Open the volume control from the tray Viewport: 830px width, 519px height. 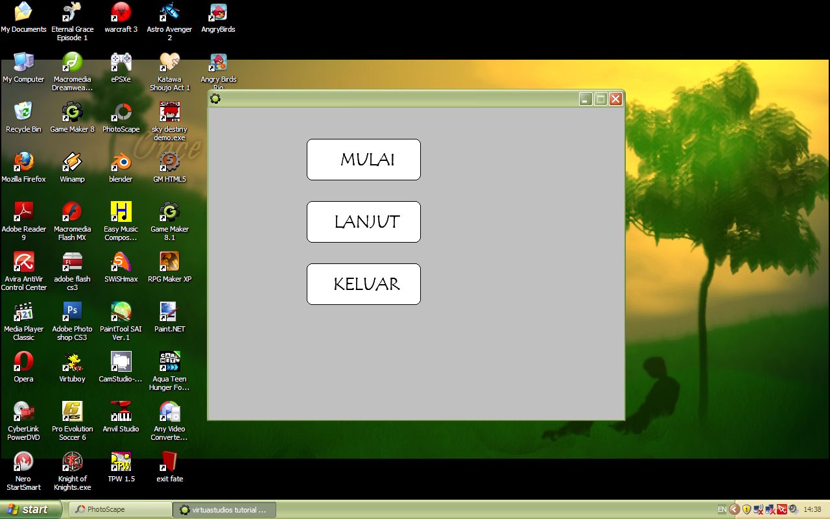point(794,509)
